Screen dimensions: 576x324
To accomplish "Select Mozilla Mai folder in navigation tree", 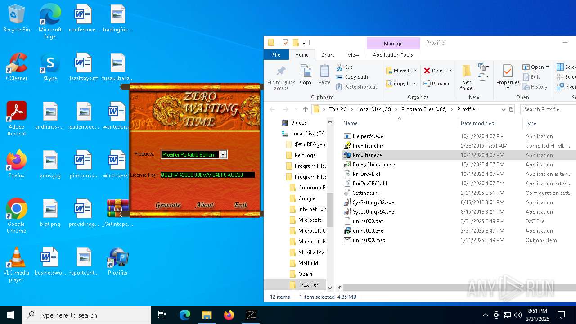I will [x=312, y=252].
